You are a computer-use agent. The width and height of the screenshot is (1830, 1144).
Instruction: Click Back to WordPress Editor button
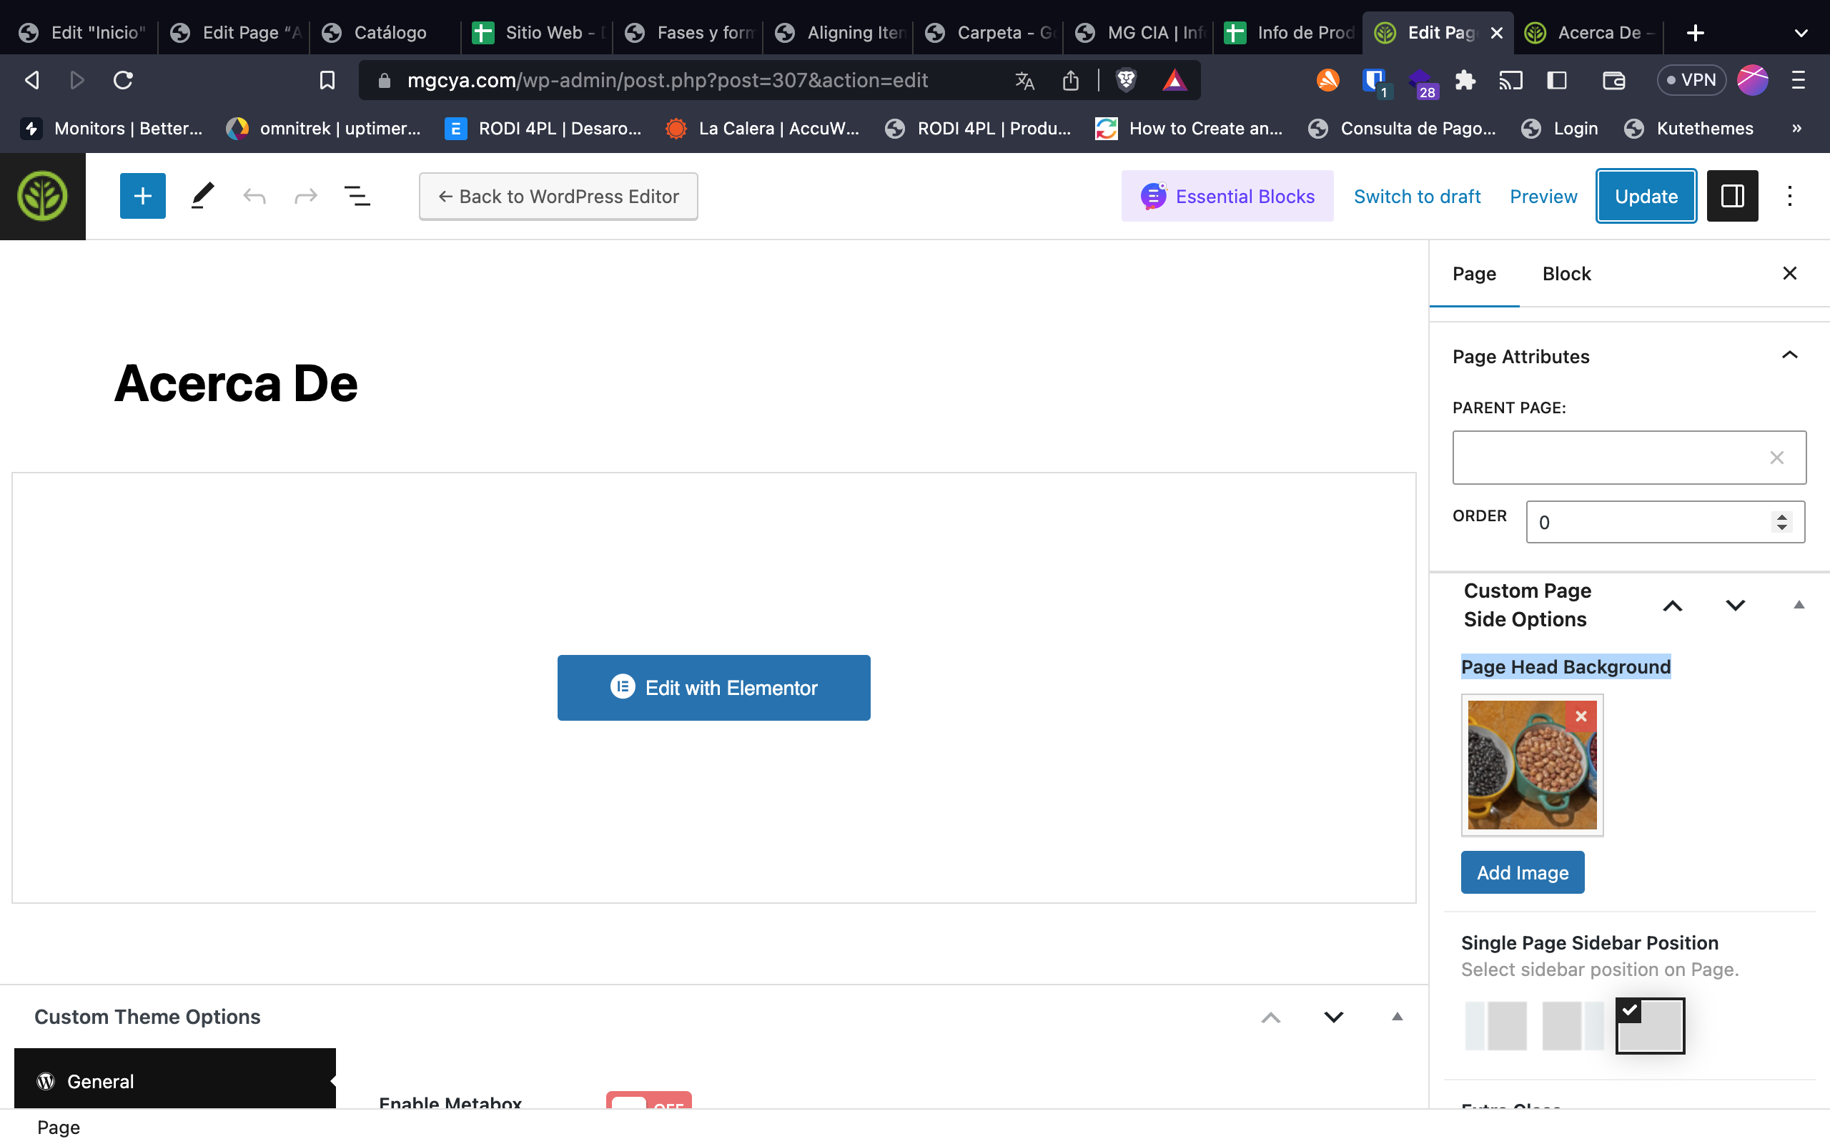[558, 197]
